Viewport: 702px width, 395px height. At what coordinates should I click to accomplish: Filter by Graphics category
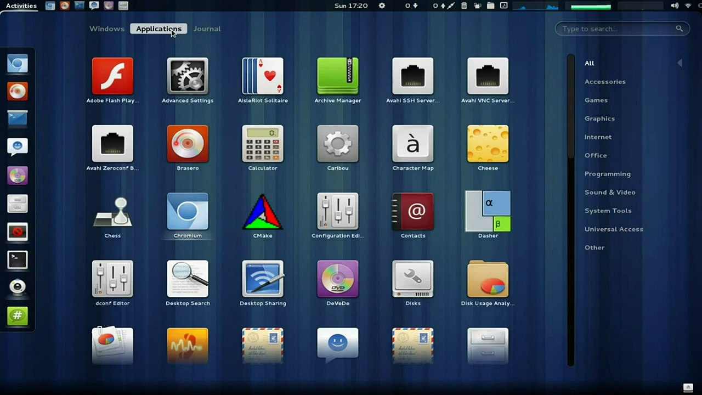599,119
